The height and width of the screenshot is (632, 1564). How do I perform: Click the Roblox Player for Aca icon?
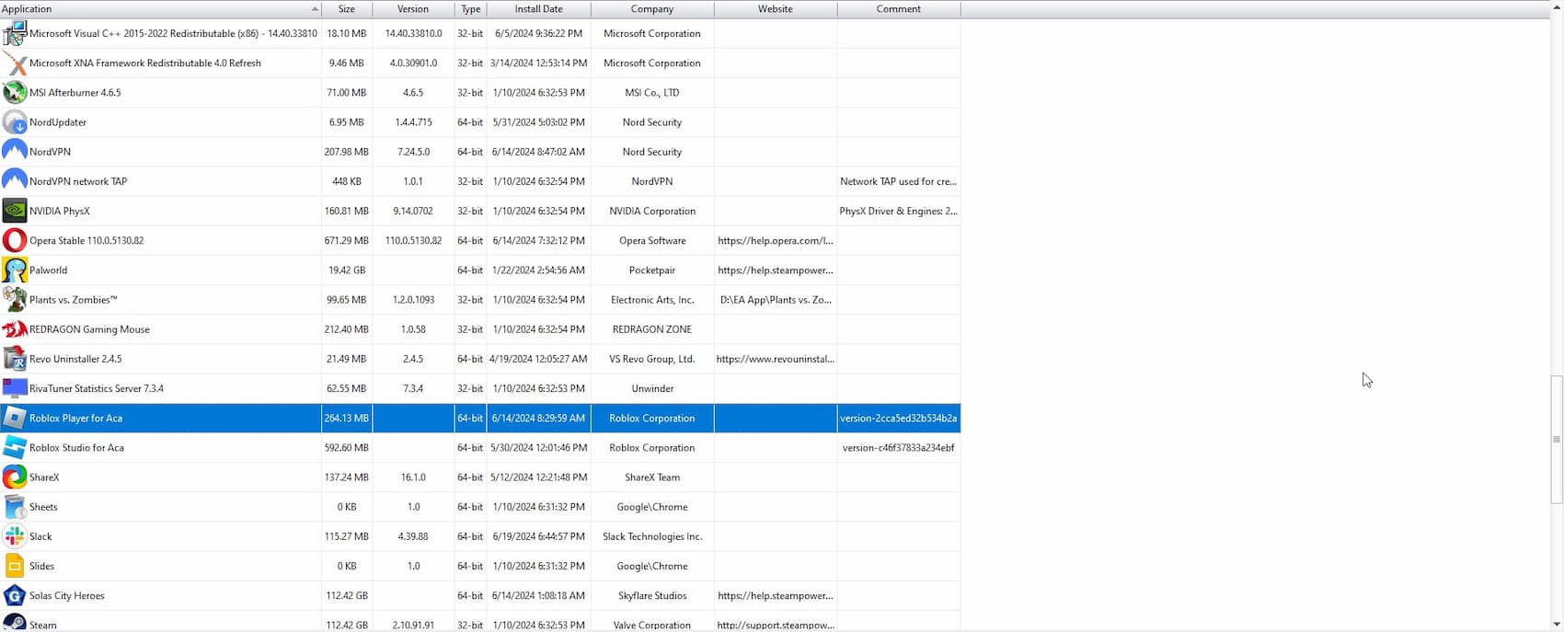point(15,418)
